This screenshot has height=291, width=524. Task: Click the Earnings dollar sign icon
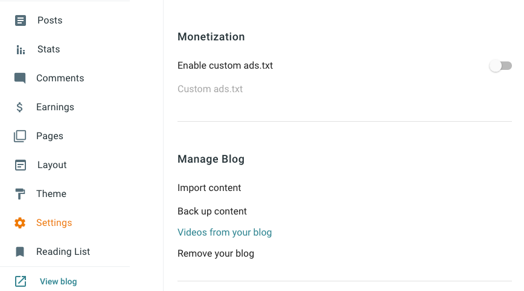[21, 107]
